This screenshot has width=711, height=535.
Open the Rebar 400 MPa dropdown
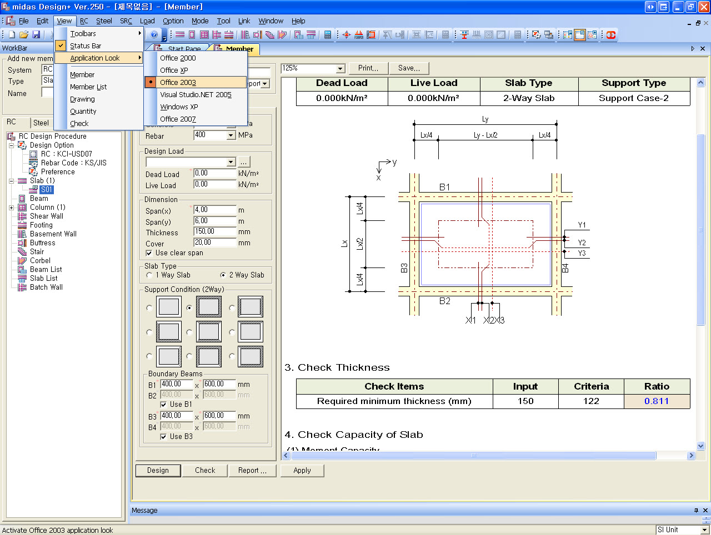click(231, 135)
